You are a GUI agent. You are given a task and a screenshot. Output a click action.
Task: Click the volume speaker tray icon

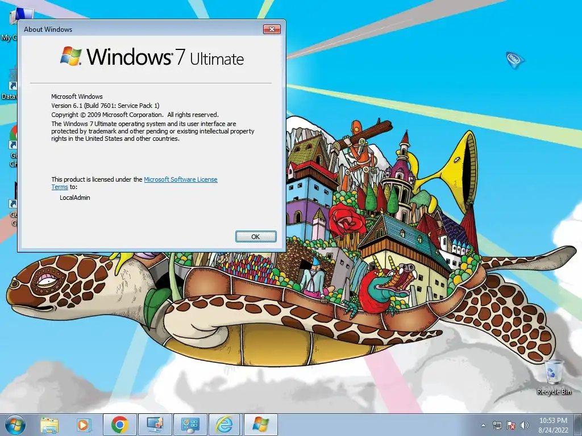524,425
